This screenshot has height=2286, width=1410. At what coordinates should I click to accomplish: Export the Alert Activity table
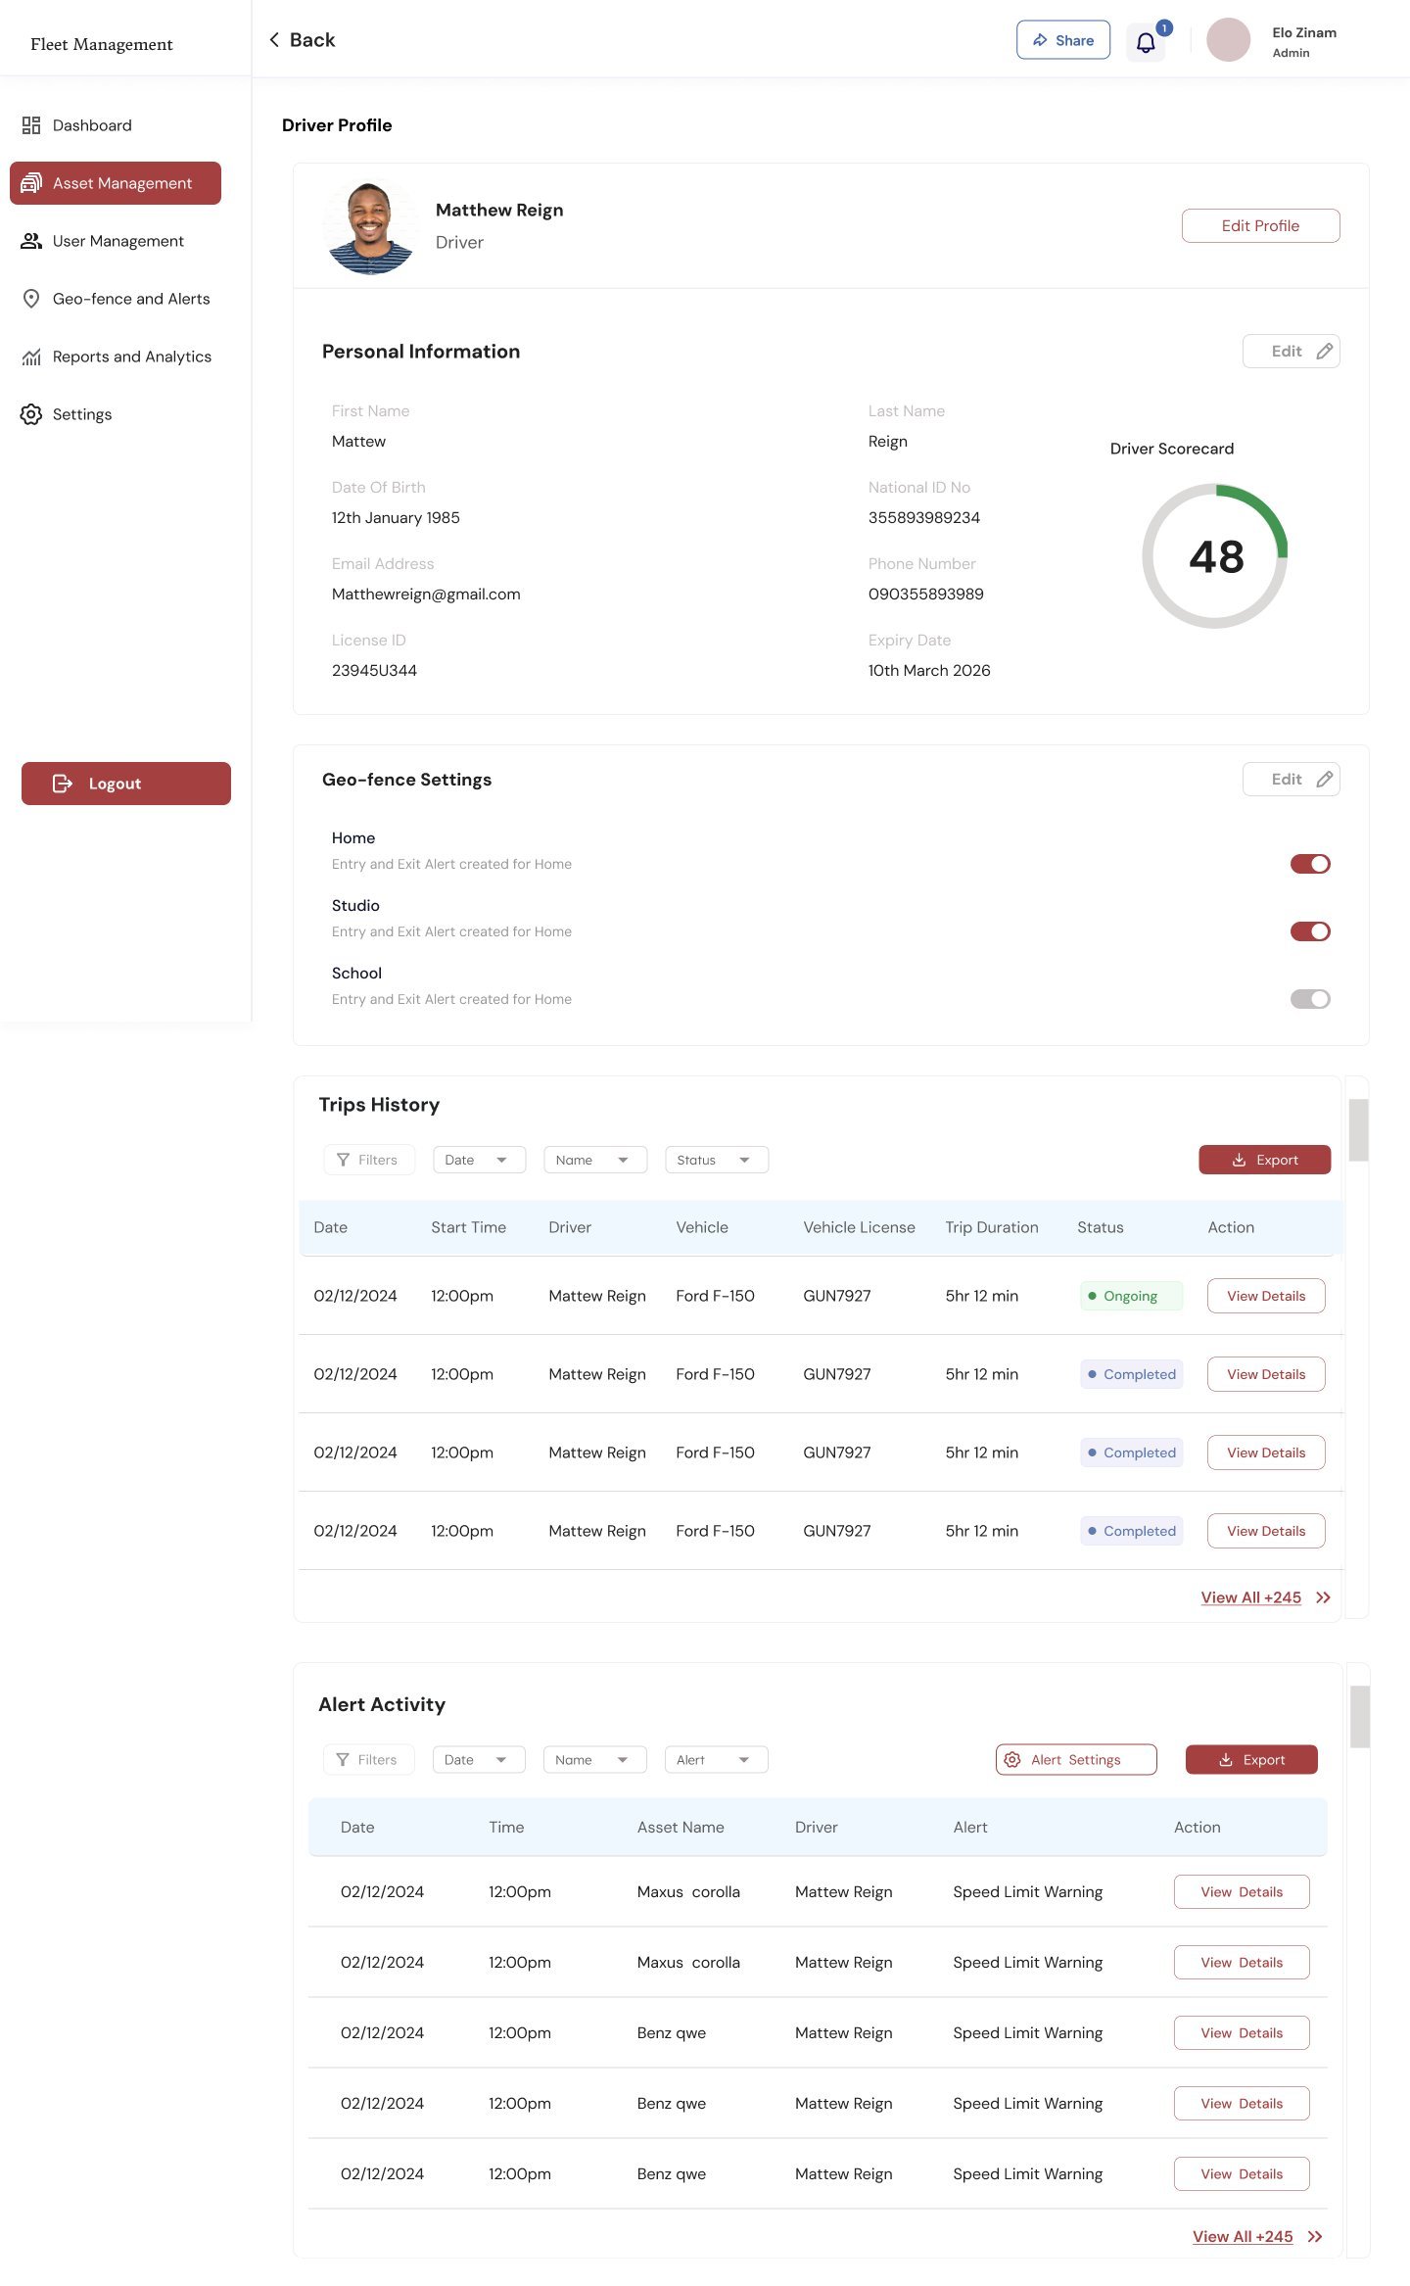tap(1251, 1760)
